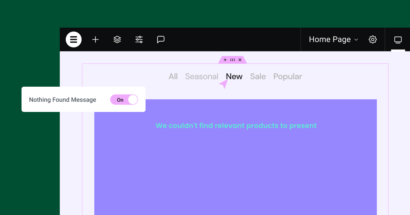Open the Notes speech bubble icon
410x215 pixels.
161,40
